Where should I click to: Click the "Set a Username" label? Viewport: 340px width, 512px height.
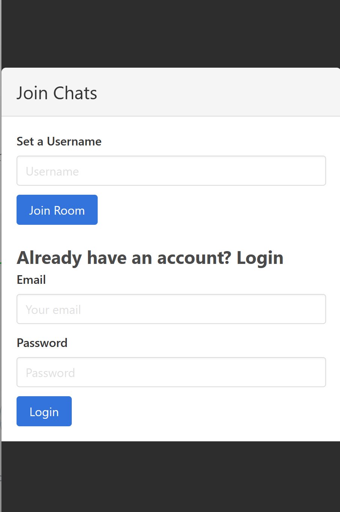[x=59, y=142]
